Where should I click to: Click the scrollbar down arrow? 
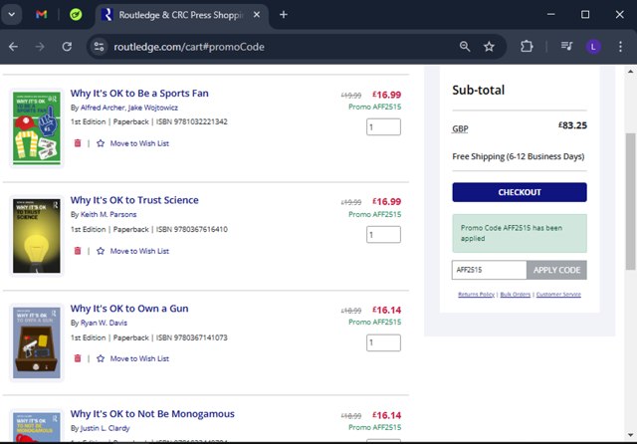pos(630,435)
